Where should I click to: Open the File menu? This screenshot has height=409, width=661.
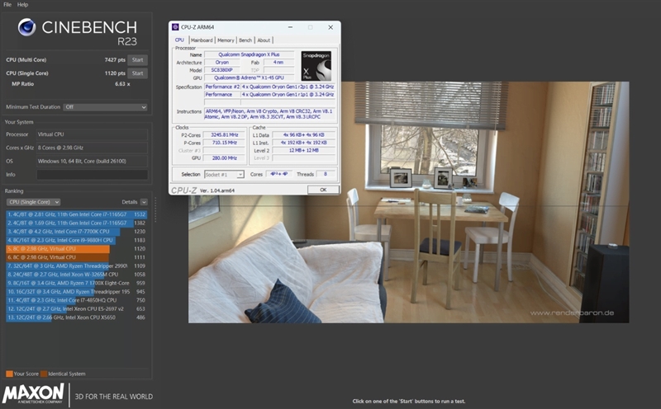(7, 5)
